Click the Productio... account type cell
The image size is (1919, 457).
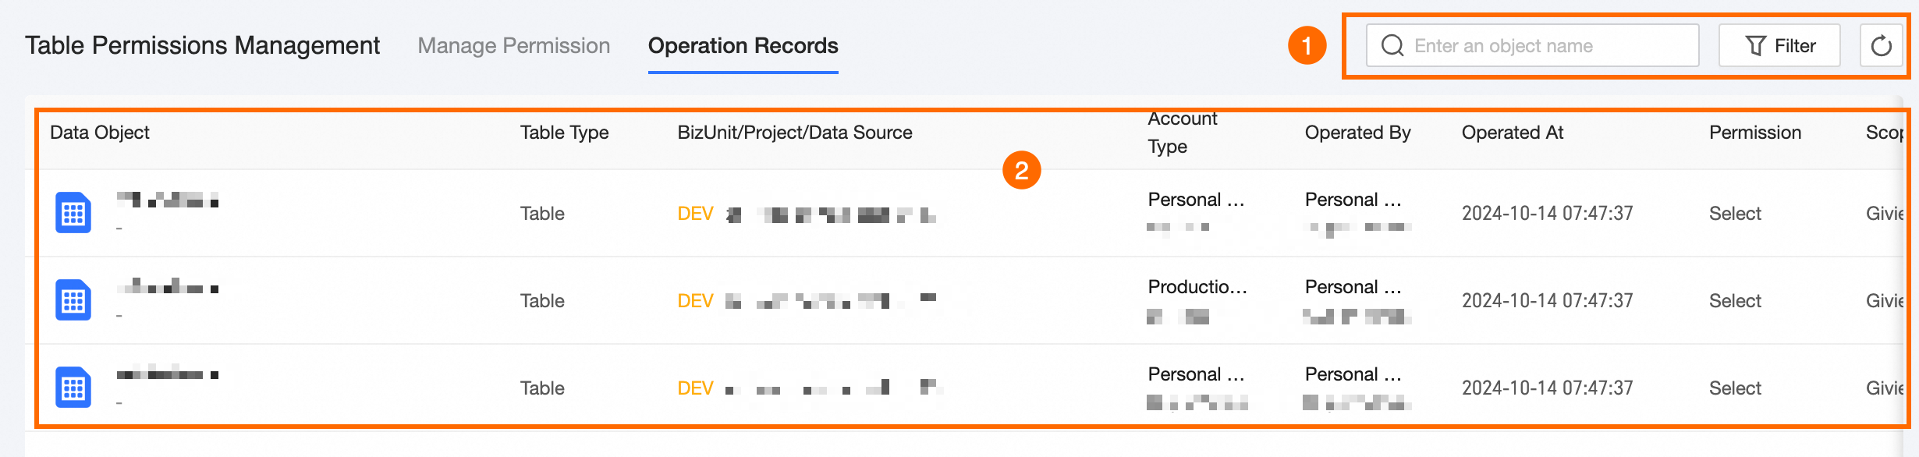coord(1197,287)
